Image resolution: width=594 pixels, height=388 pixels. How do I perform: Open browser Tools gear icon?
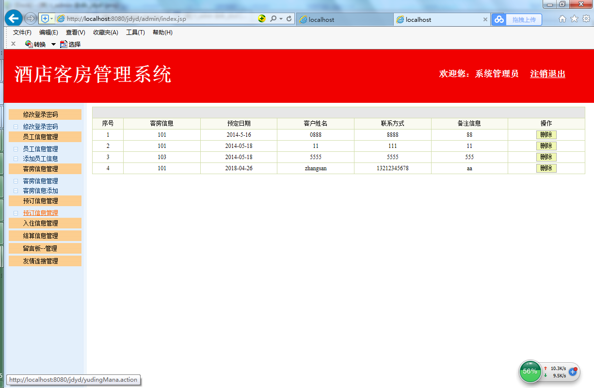pyautogui.click(x=586, y=19)
